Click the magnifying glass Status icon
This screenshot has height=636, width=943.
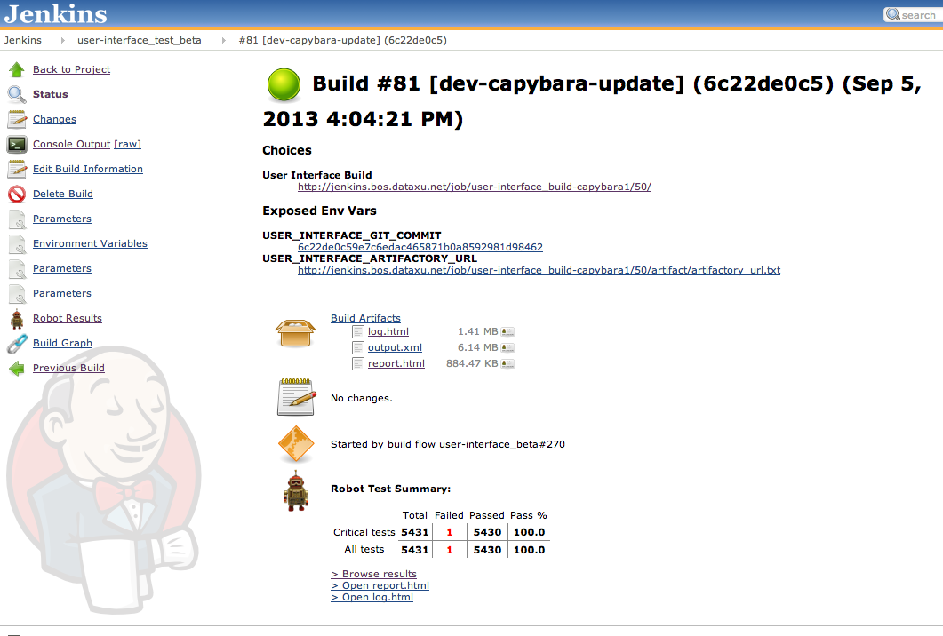click(x=17, y=94)
